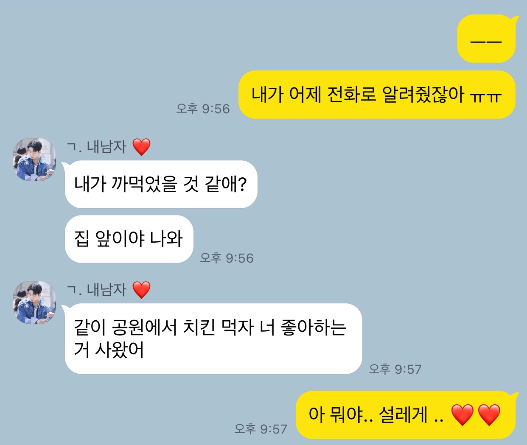Click heart emoji after name above 치킨 message

141,290
